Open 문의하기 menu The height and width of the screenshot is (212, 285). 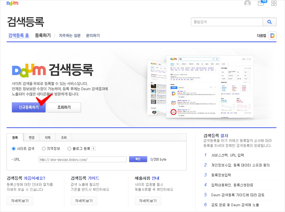pyautogui.click(x=93, y=35)
